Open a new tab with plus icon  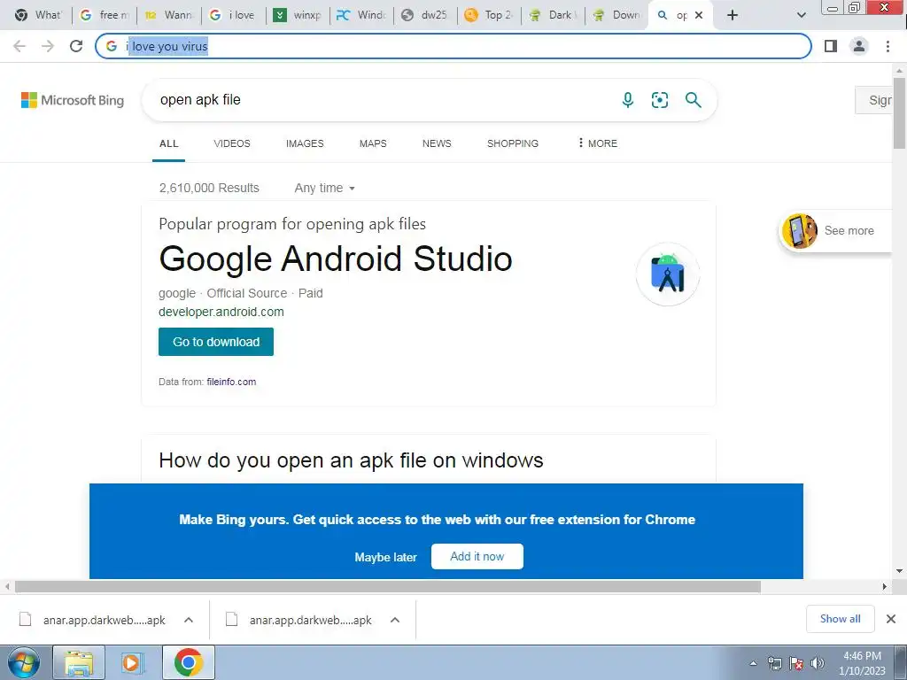[x=733, y=15]
